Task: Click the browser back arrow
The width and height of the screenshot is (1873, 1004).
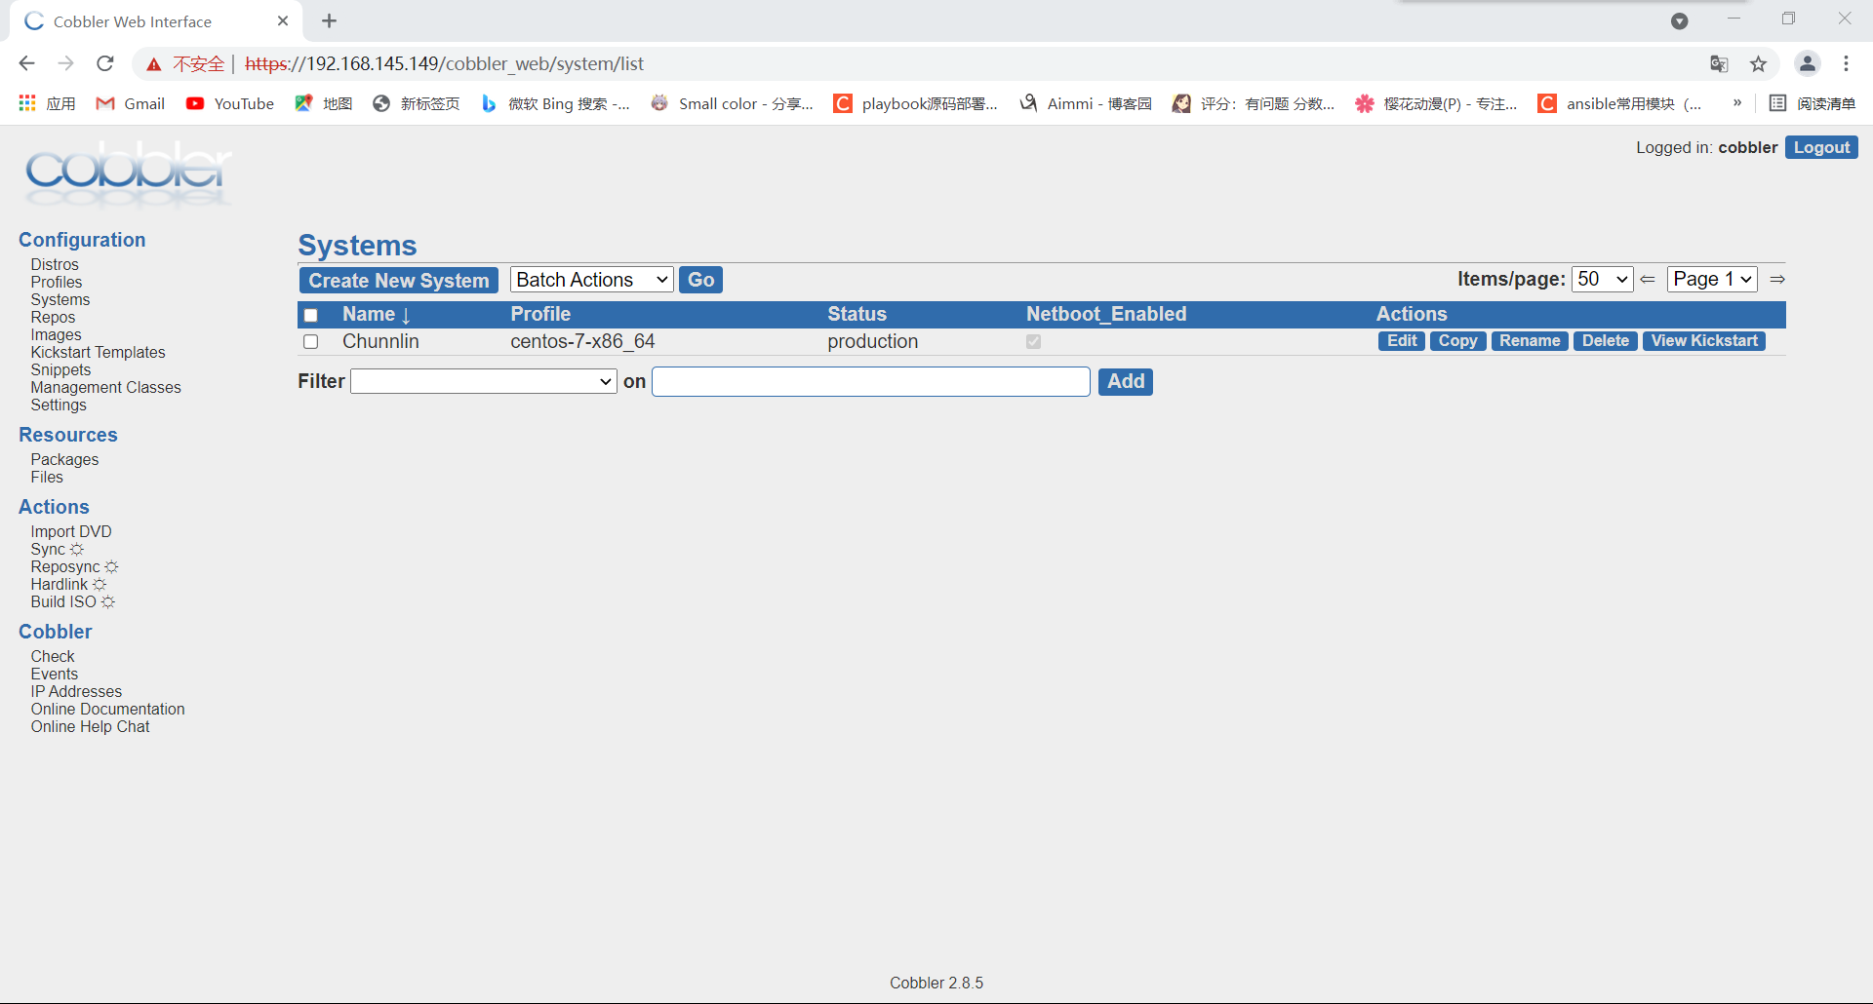Action: (26, 63)
